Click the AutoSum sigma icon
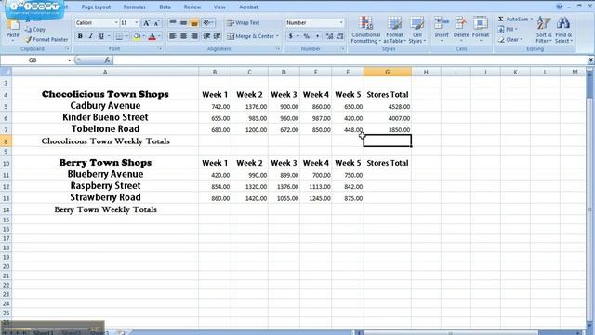Screen dimensions: 595x335 (501, 19)
